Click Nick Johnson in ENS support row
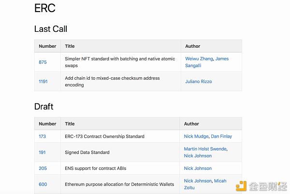This screenshot has height=194, width=290. coord(198,168)
